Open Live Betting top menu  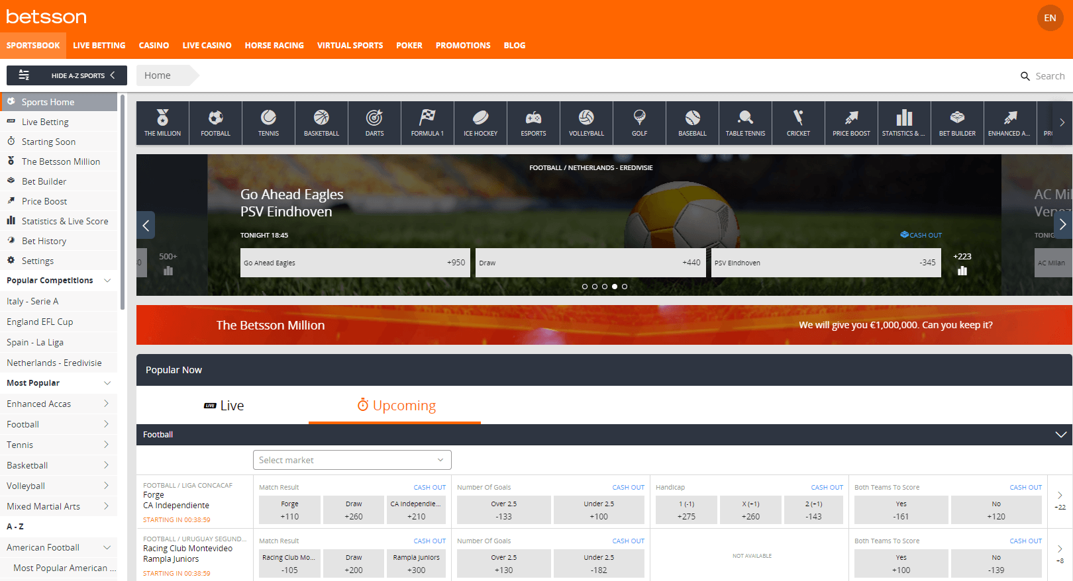point(99,46)
